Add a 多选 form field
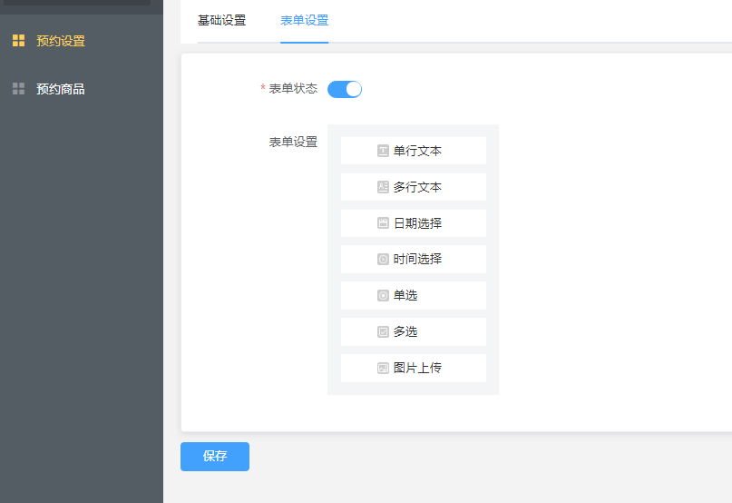This screenshot has width=732, height=503. (413, 332)
